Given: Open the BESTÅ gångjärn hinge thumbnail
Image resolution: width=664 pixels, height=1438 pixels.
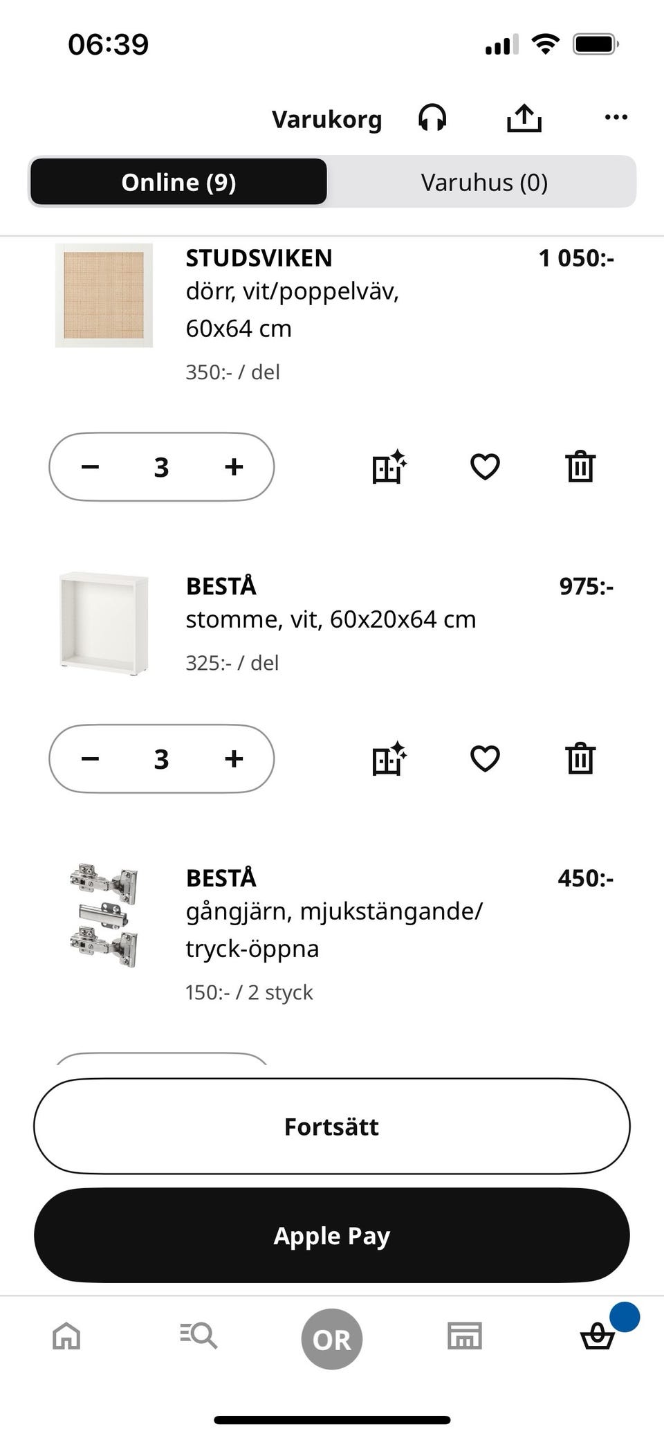Looking at the screenshot, I should 104,915.
